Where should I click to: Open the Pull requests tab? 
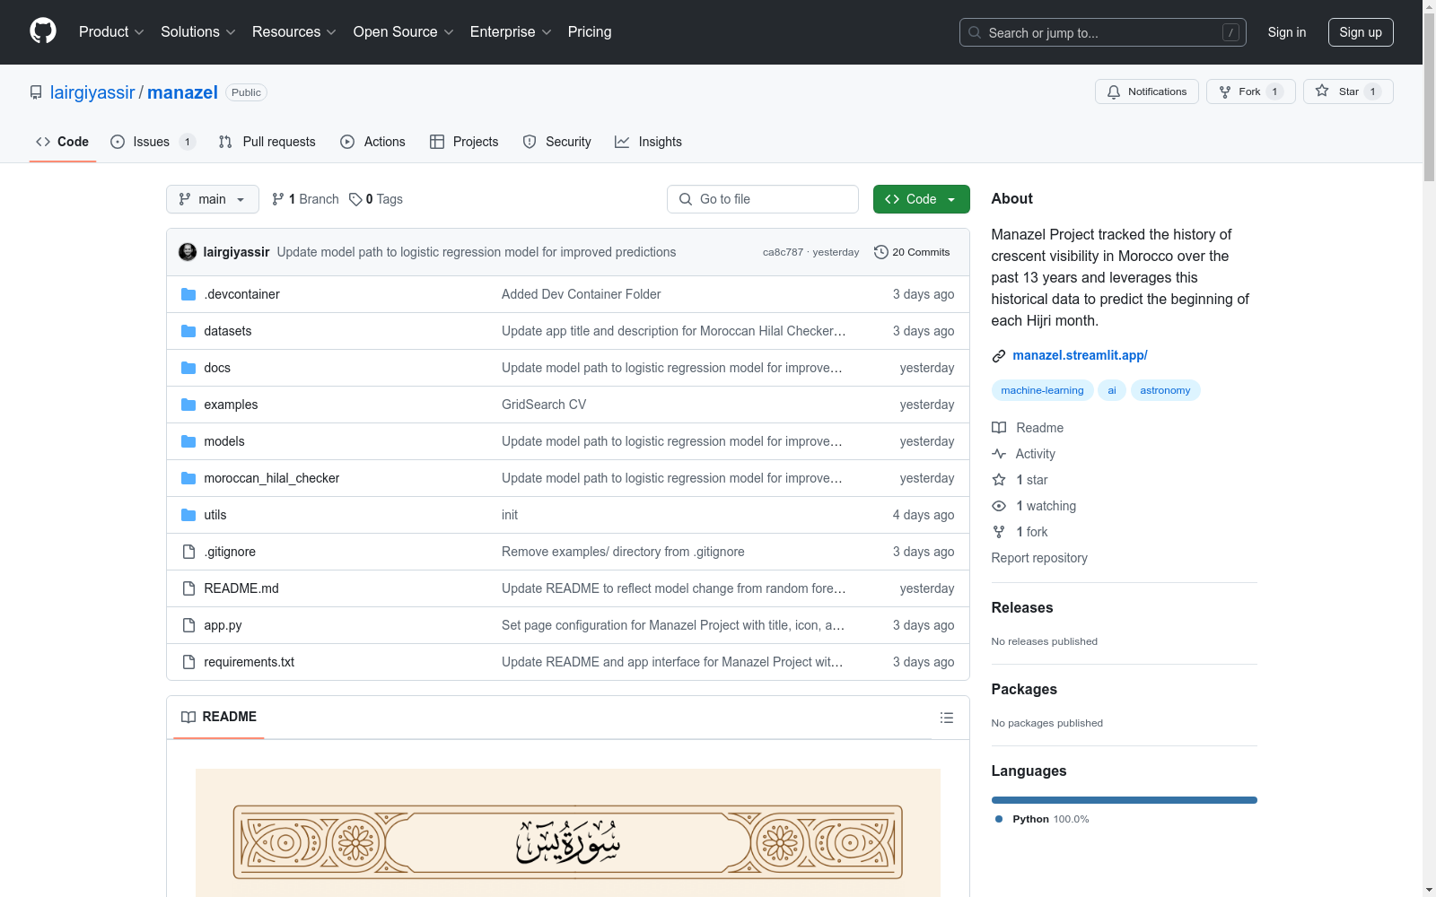tap(267, 142)
